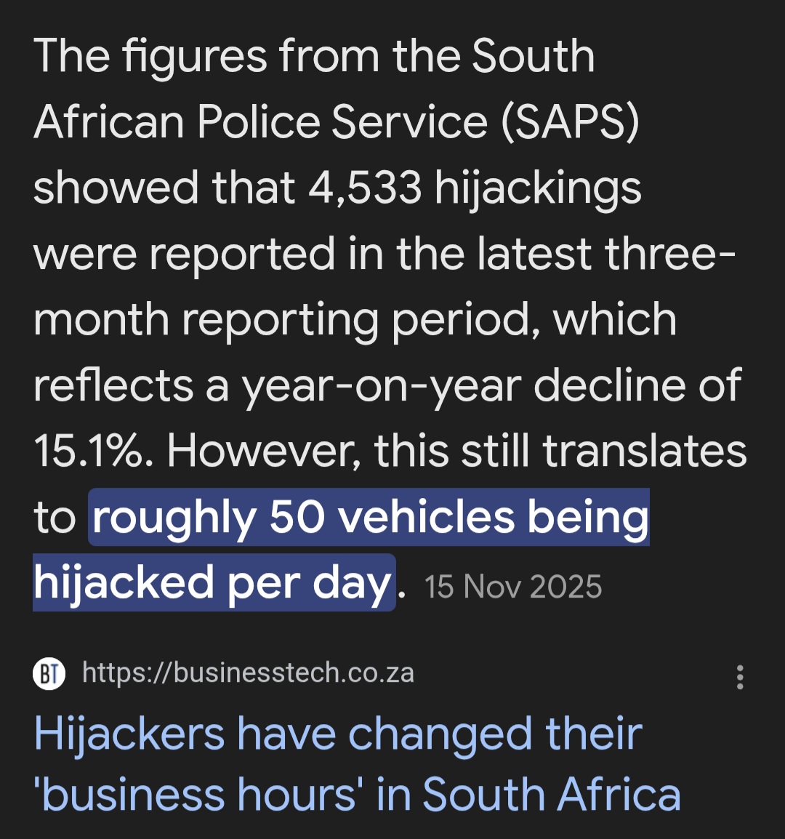
Task: Click the word 'translates' in snippet
Action: click(x=645, y=451)
